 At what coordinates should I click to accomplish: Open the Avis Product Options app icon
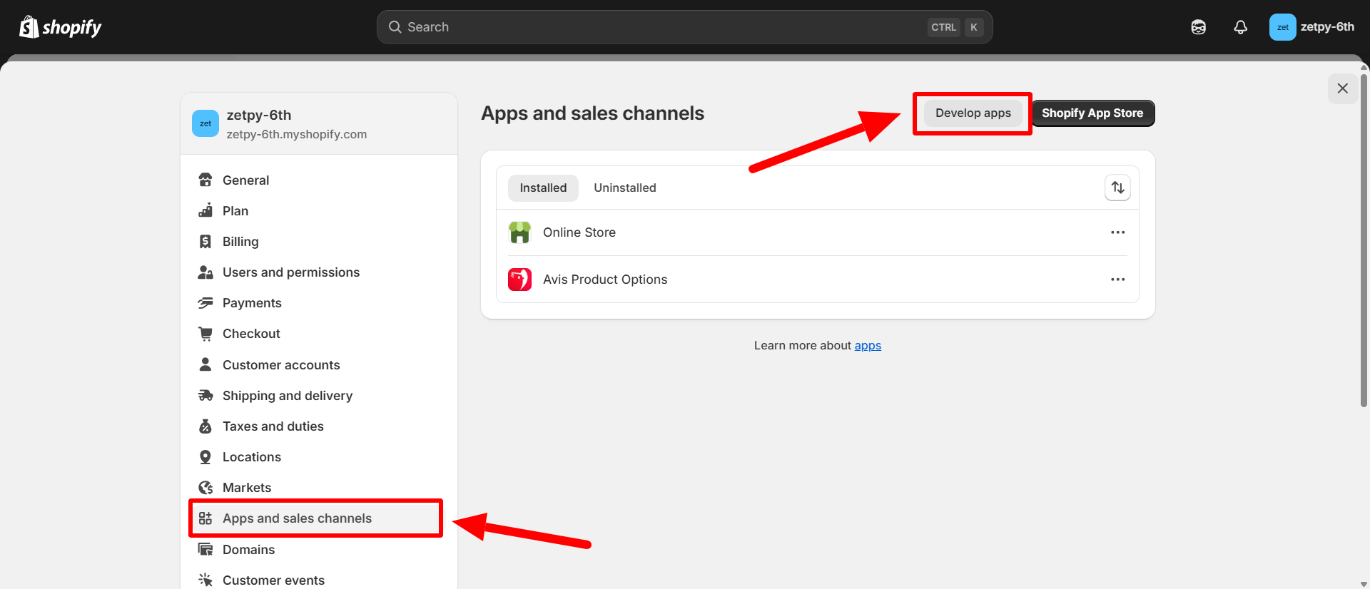519,280
